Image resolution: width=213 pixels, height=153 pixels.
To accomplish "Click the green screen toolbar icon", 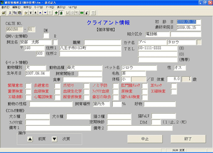I will click(x=82, y=13).
